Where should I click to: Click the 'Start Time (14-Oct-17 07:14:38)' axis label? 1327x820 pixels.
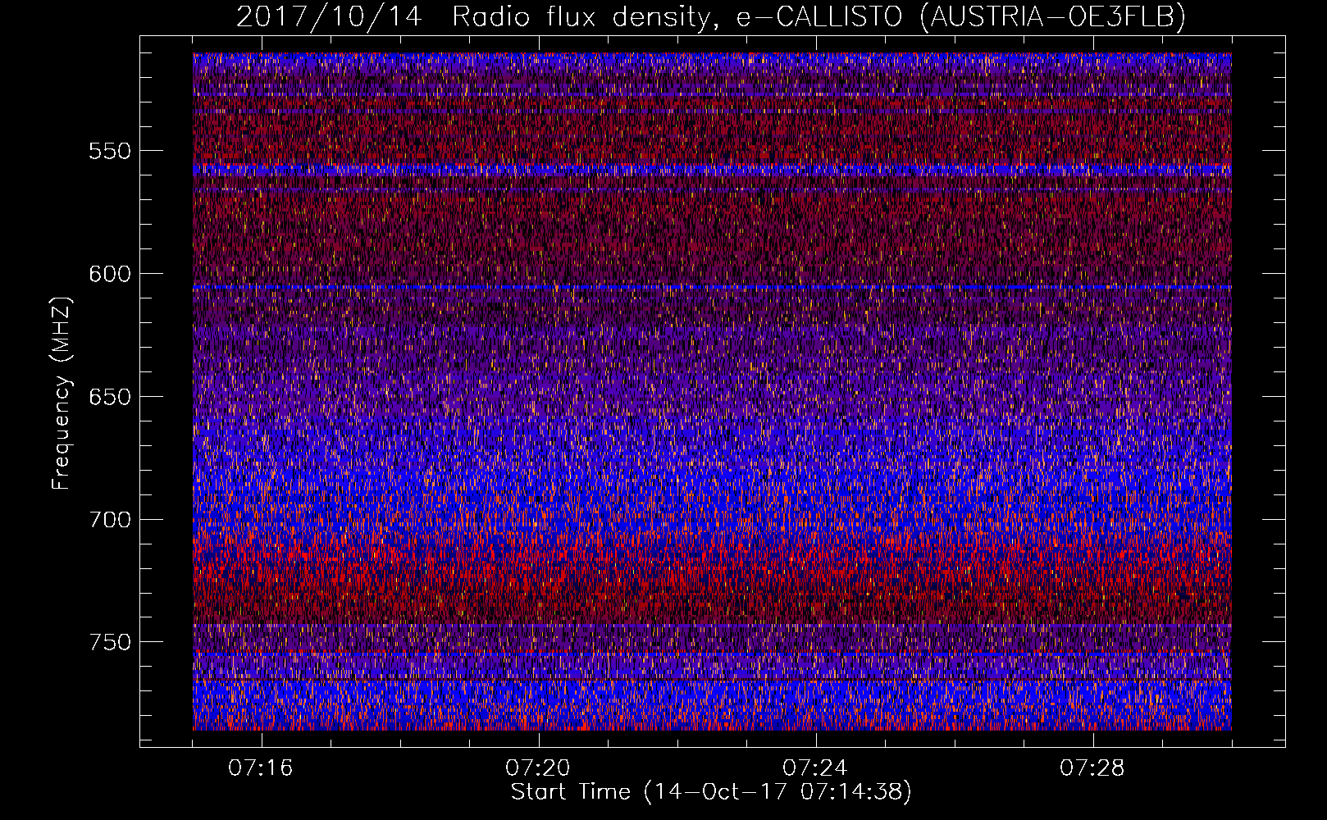(x=711, y=792)
